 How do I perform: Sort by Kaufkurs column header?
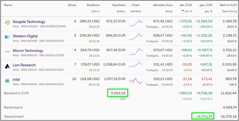point(93,5)
